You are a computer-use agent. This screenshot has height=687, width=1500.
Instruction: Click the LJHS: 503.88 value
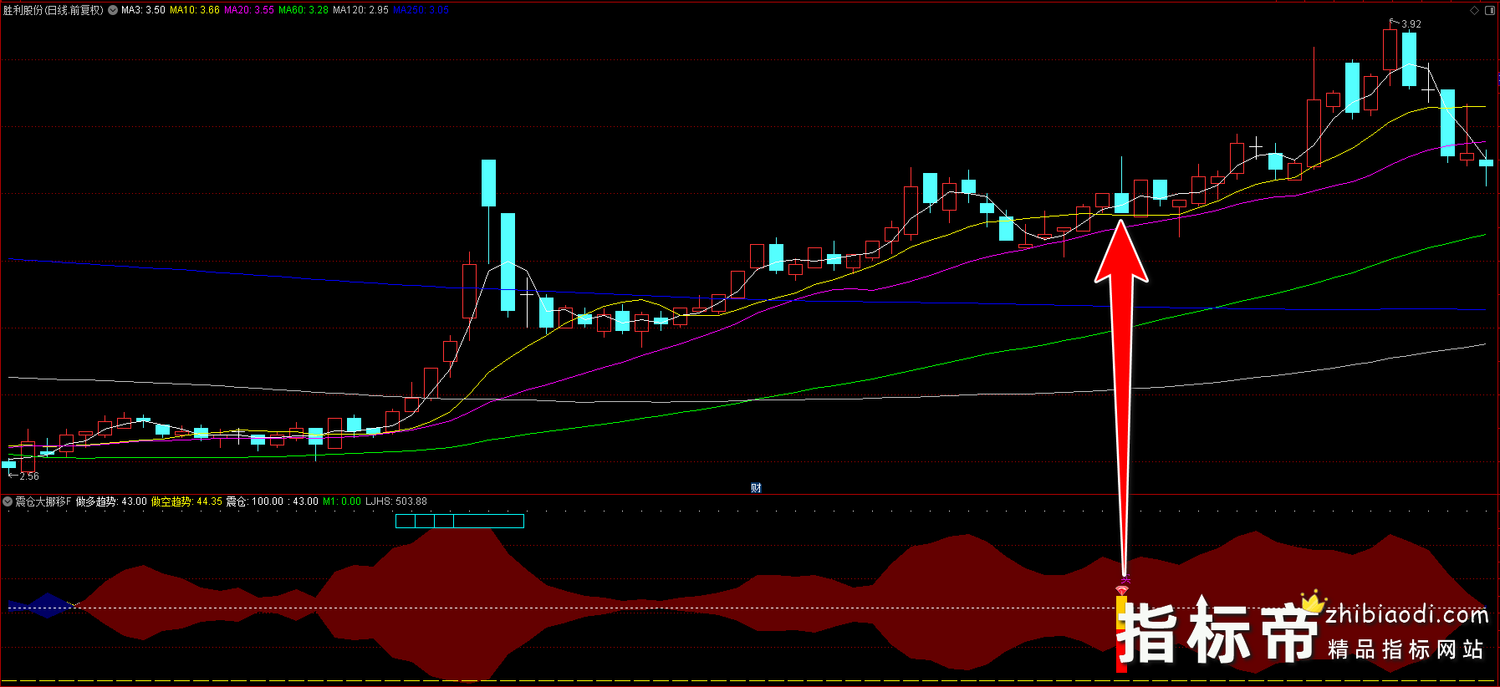click(396, 501)
